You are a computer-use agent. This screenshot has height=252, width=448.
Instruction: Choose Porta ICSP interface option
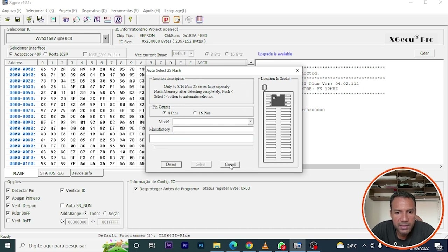point(45,54)
